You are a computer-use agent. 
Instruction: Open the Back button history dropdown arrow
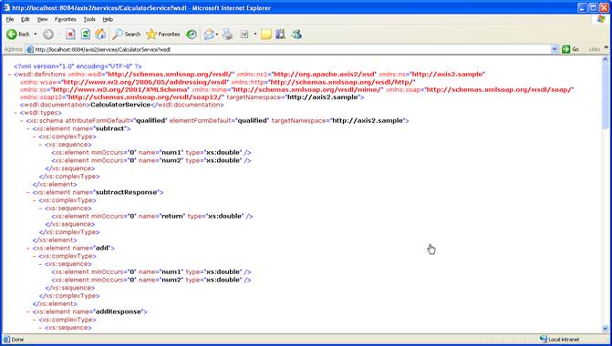(36, 35)
